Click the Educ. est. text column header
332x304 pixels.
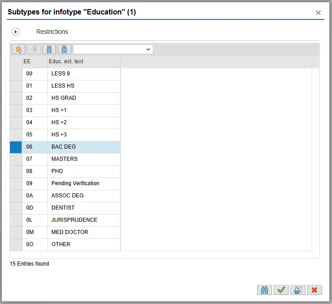tap(83, 61)
